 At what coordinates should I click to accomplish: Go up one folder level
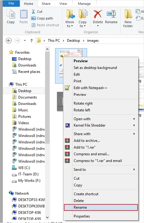point(32,41)
